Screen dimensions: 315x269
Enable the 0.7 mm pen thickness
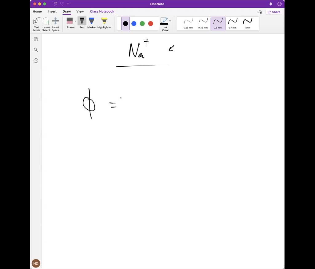[x=233, y=23]
